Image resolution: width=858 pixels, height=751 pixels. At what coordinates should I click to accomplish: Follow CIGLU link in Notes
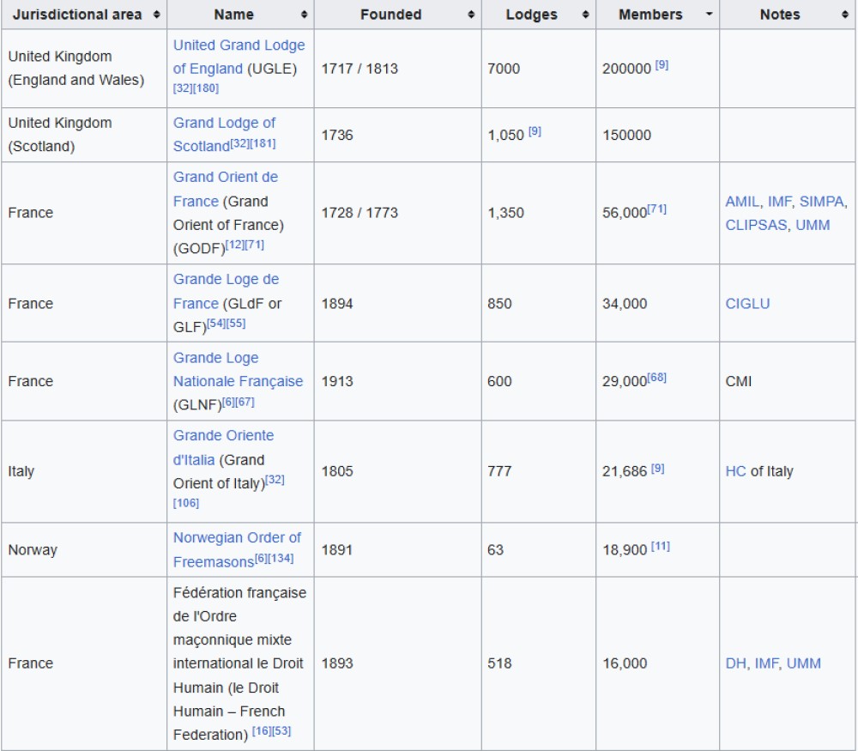click(x=747, y=303)
